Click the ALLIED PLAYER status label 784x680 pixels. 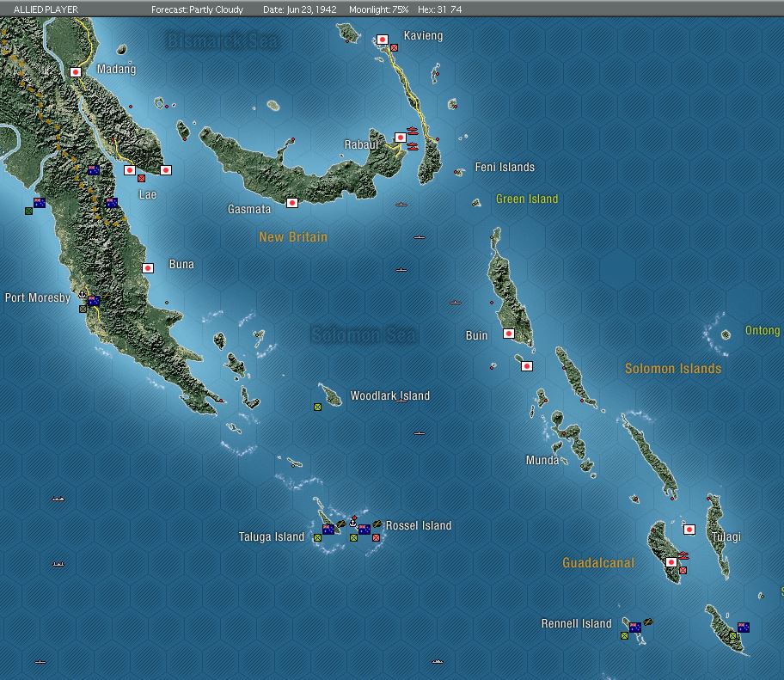(x=46, y=9)
